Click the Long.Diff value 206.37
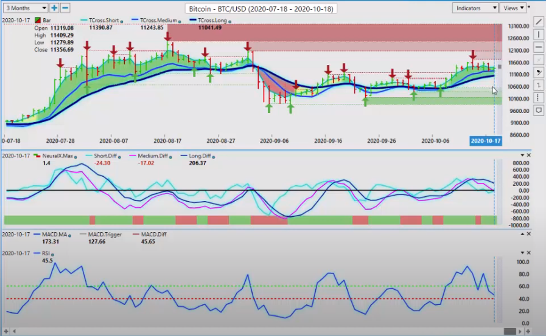 197,163
